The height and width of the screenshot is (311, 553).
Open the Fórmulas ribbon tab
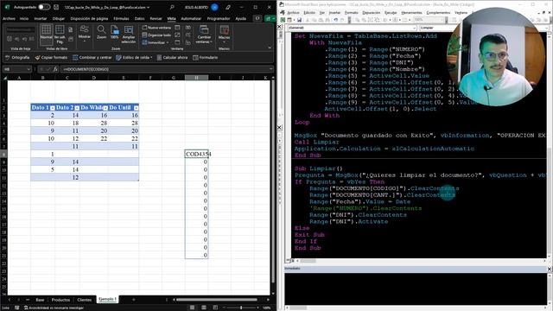(121, 18)
